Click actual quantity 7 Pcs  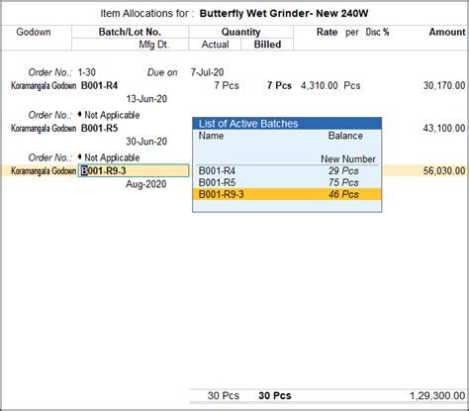(227, 86)
